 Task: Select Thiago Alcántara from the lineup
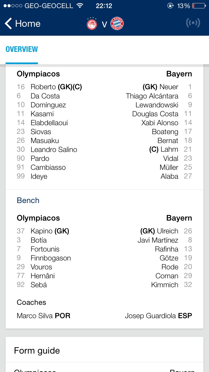tap(152, 96)
